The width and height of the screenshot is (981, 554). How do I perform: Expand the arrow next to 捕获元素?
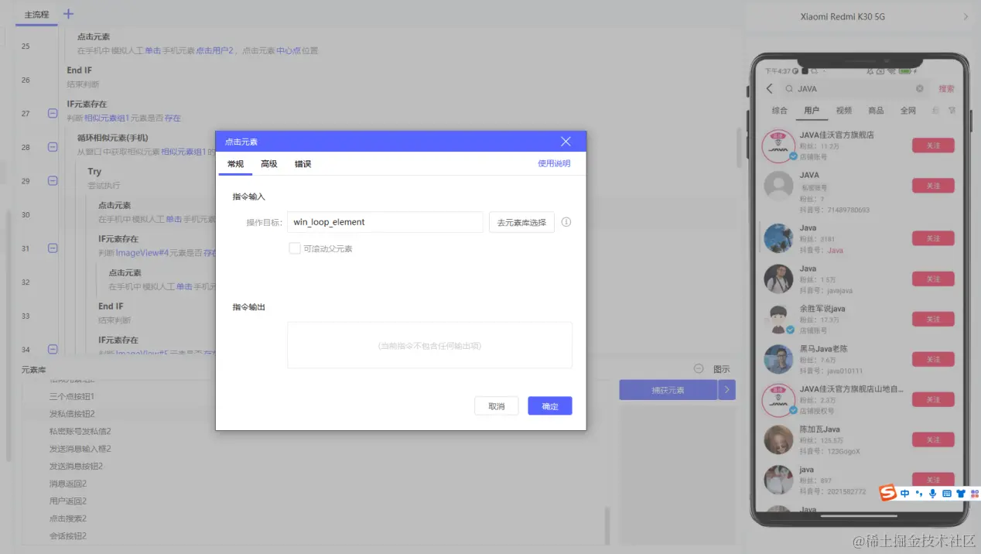pos(726,390)
